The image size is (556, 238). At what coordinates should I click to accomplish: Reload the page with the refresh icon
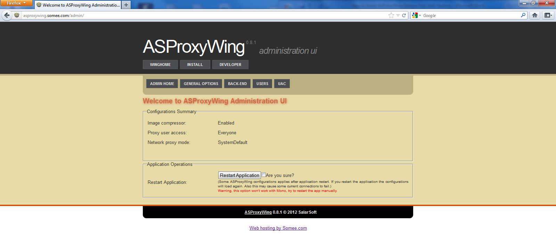pos(404,15)
